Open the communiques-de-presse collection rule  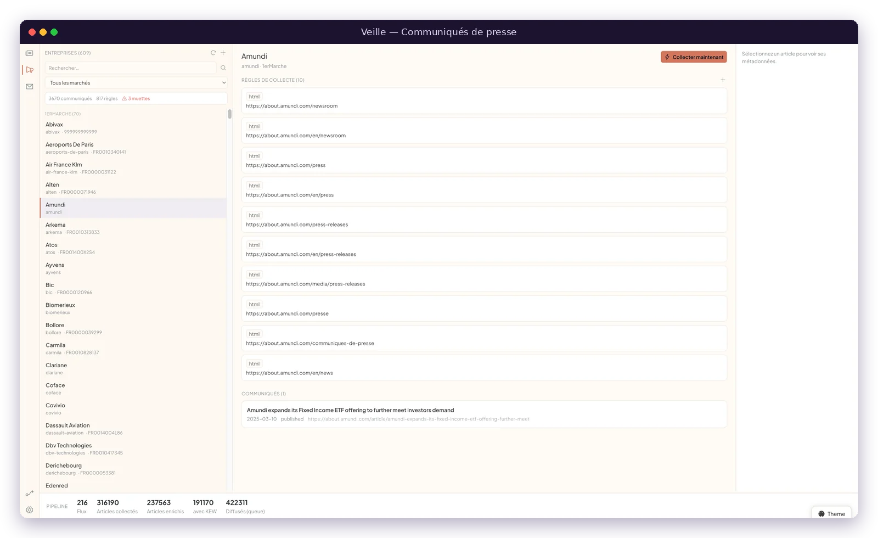coord(484,338)
